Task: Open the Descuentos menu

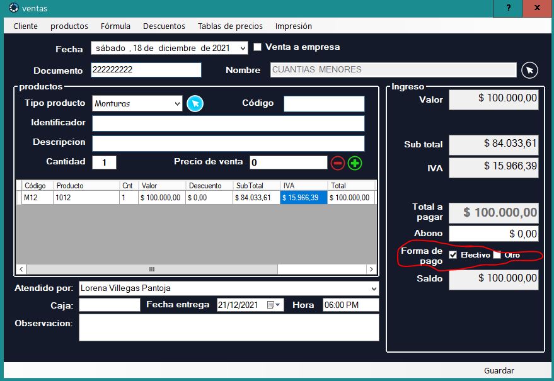Action: pos(164,26)
